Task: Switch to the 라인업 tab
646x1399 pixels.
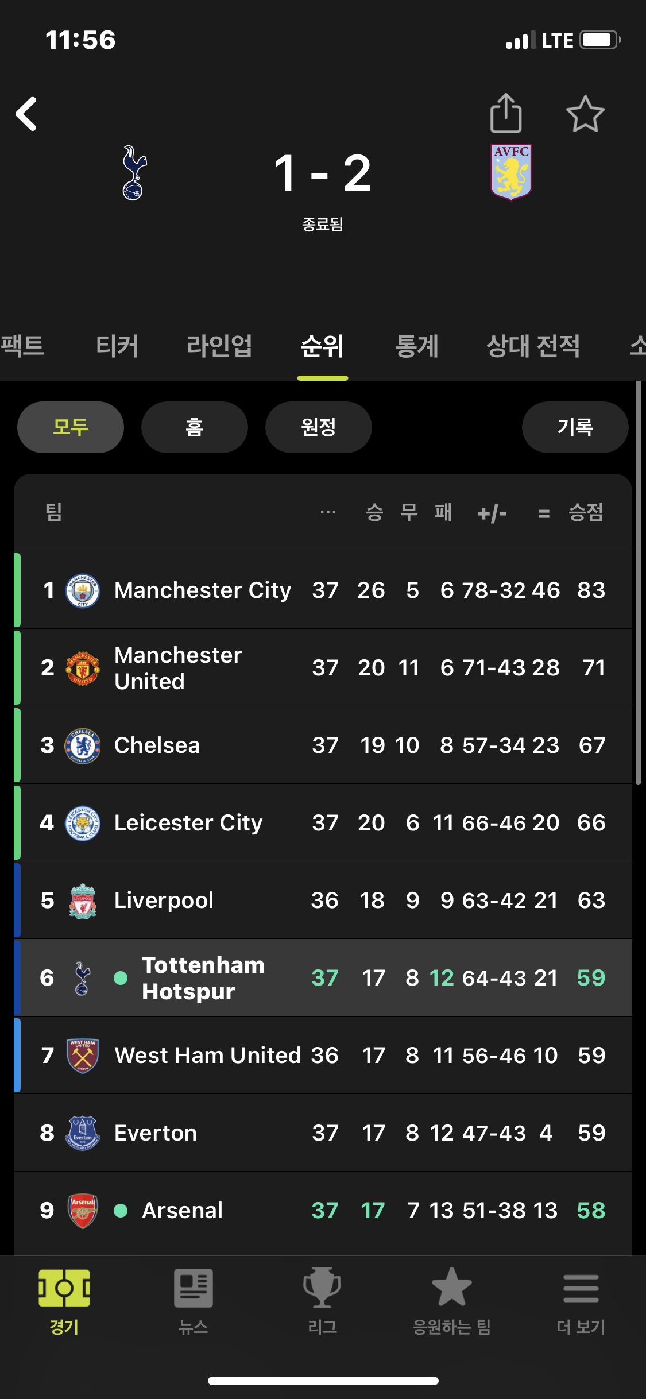Action: click(x=219, y=346)
